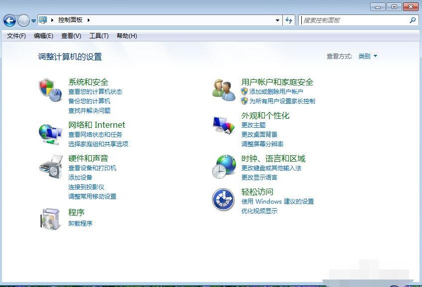Open the 类别 view mode dropdown

click(368, 56)
